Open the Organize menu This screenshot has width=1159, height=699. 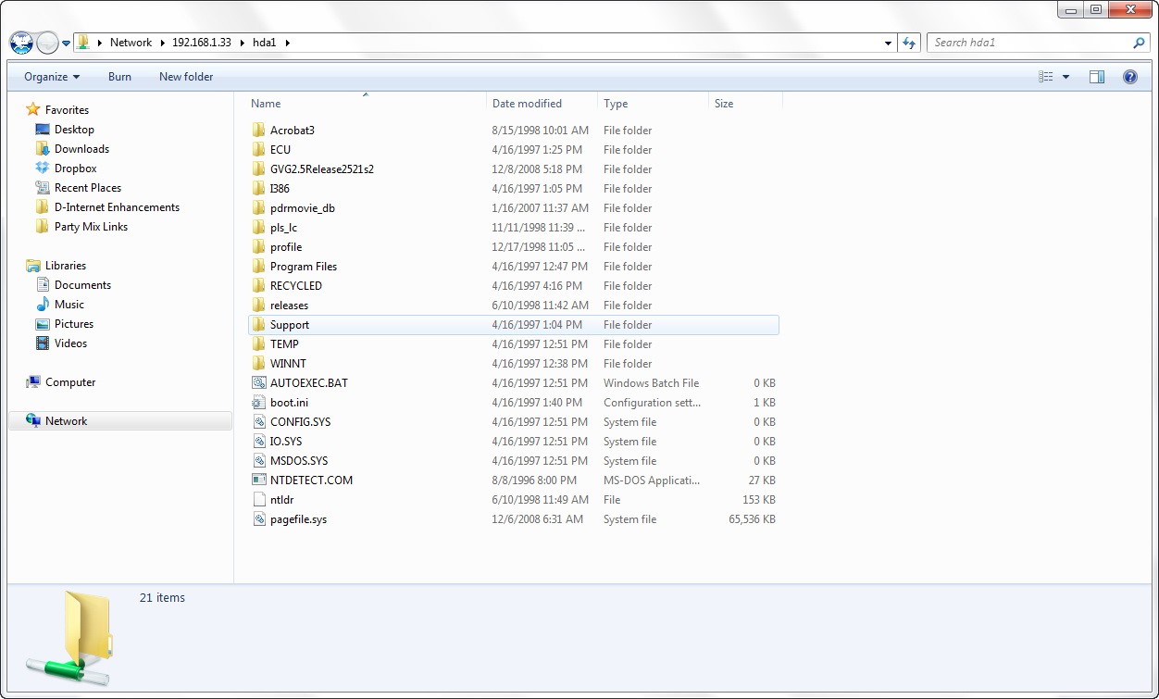[x=52, y=77]
